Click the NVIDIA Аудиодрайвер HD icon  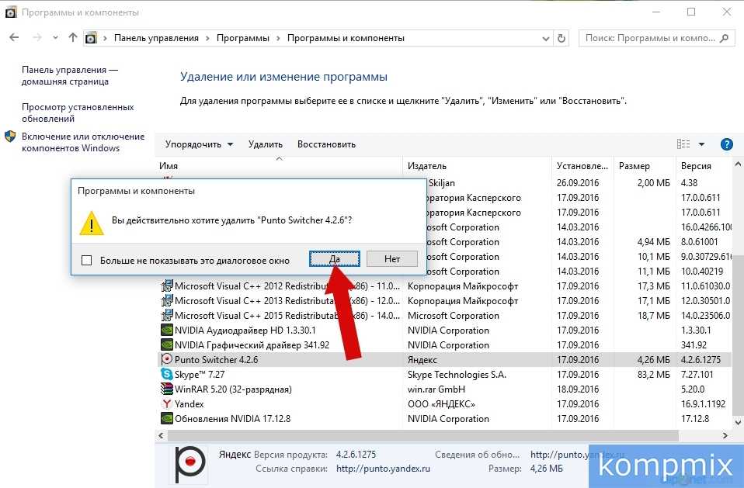click(166, 330)
